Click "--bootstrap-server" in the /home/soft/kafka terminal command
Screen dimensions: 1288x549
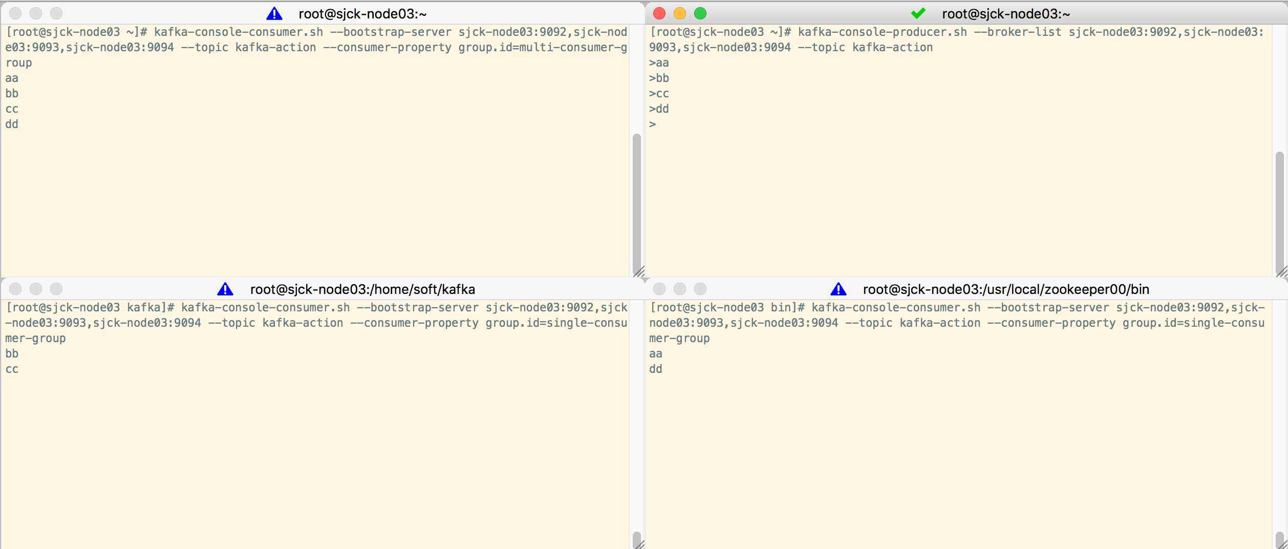pos(418,308)
